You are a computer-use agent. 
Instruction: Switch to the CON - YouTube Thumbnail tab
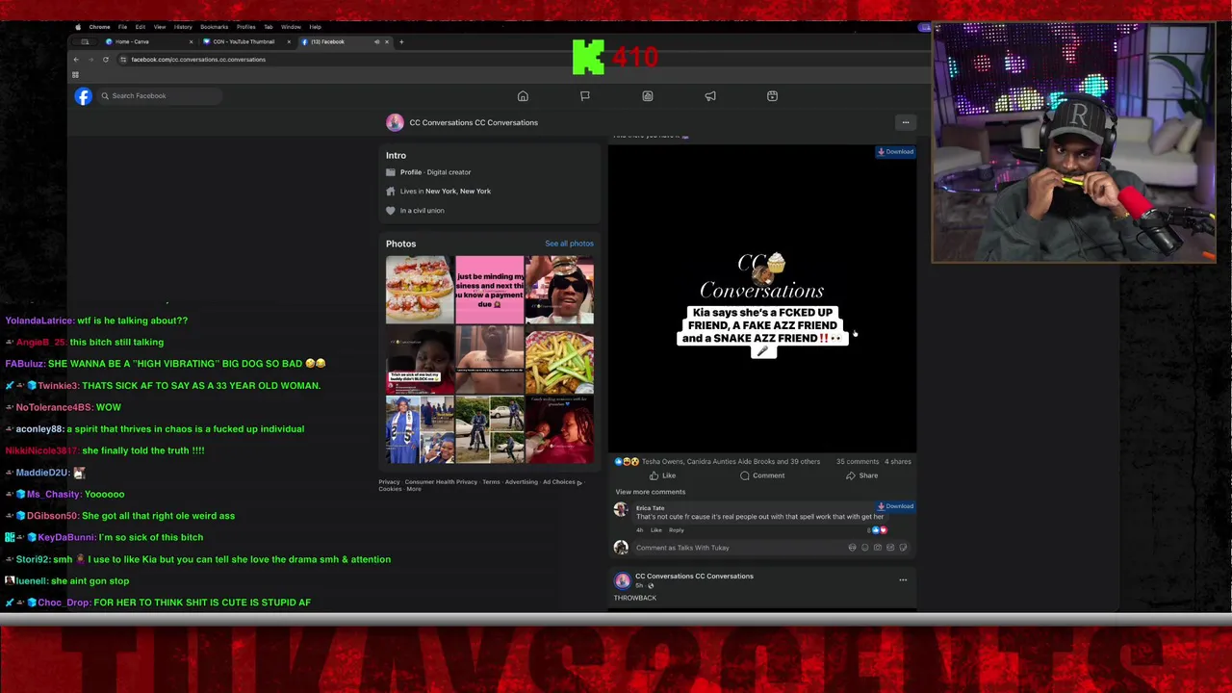pos(244,41)
